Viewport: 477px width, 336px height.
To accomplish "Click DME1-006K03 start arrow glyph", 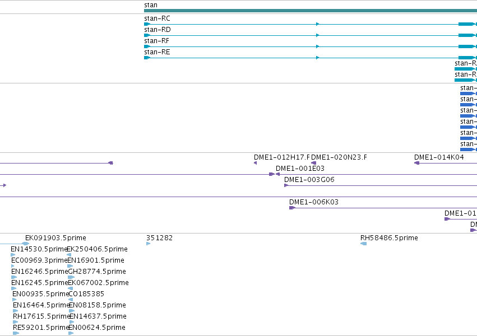I will (x=292, y=208).
